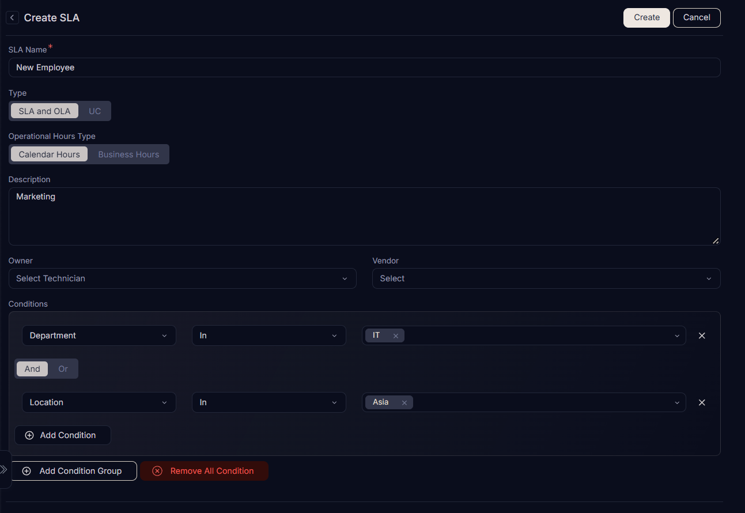The width and height of the screenshot is (745, 513).
Task: Switch type to UC
Action: tap(94, 111)
